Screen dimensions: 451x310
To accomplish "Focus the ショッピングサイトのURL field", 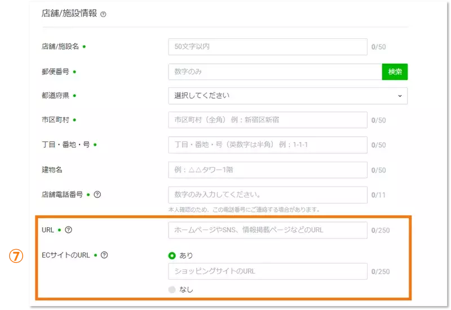I will click(268, 271).
